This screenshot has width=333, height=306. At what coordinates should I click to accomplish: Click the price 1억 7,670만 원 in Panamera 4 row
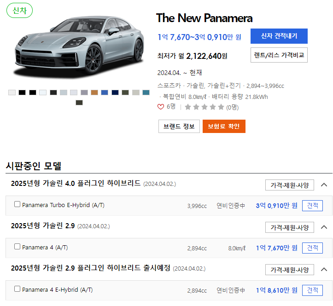[276, 248]
